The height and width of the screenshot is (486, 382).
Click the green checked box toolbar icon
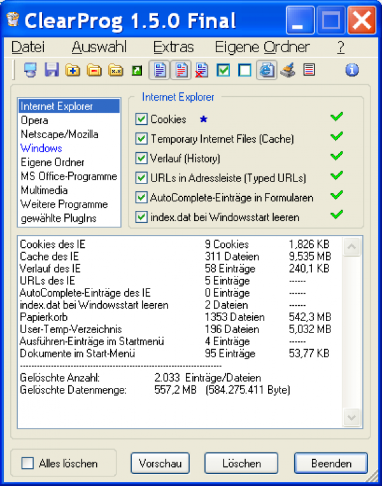(223, 70)
